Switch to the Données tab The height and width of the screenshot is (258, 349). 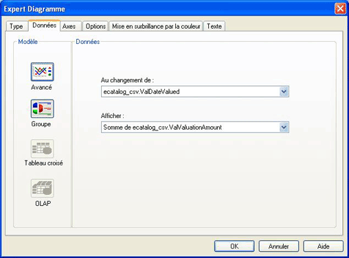pos(44,25)
